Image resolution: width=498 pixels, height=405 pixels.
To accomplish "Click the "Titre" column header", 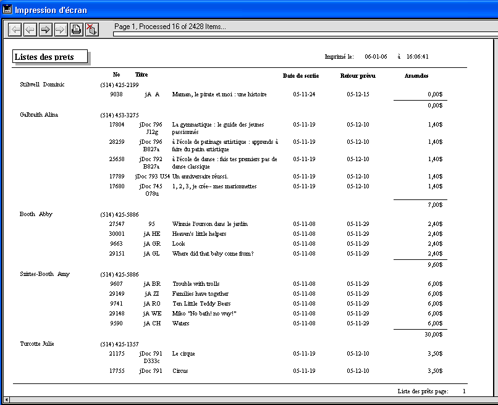I will (x=141, y=75).
